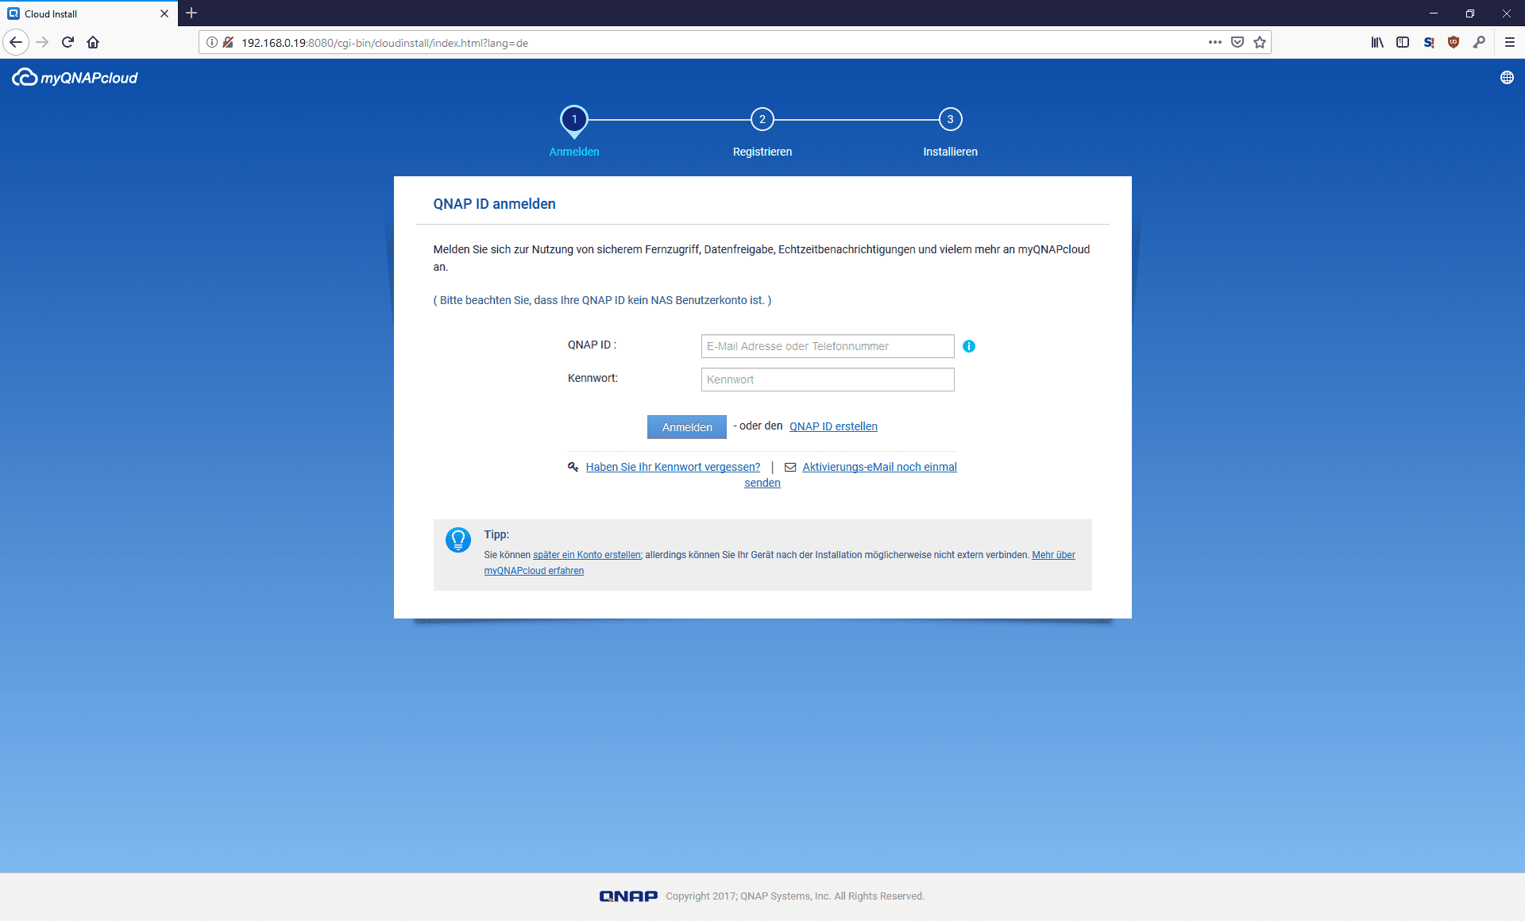Viewport: 1525px width, 921px height.
Task: Select the Cloud Install browser tab
Action: (x=79, y=13)
